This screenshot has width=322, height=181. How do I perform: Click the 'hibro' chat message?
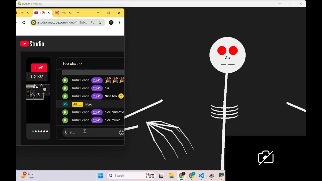(88, 104)
